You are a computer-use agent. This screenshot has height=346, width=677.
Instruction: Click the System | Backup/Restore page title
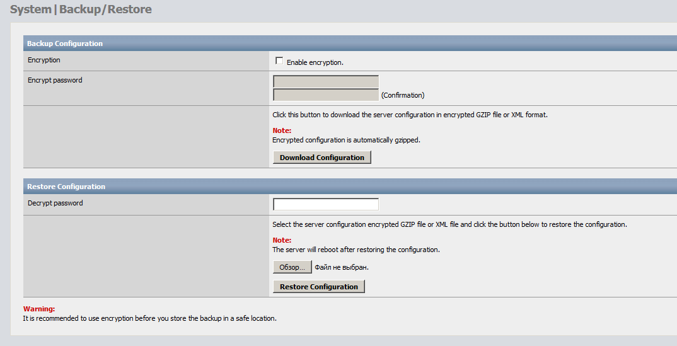(81, 10)
